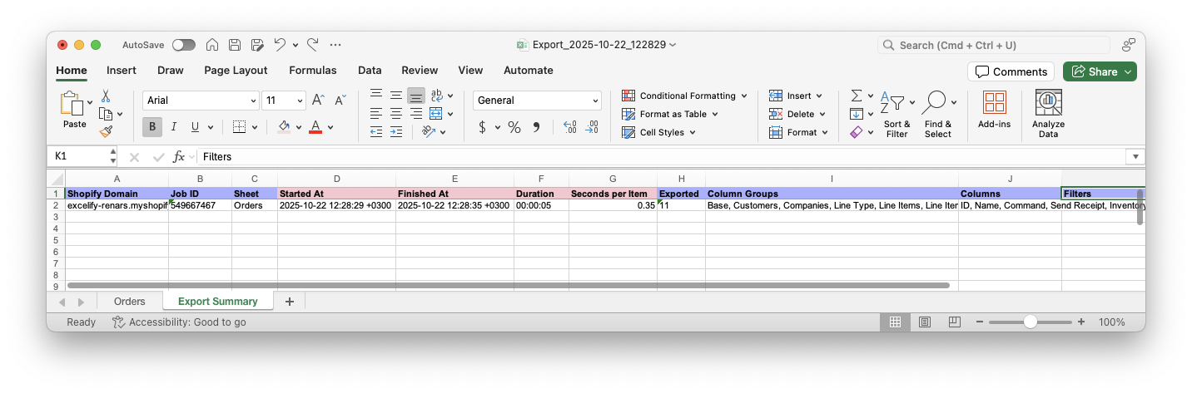Click the Increase Font Size icon
This screenshot has width=1192, height=393.
[317, 101]
